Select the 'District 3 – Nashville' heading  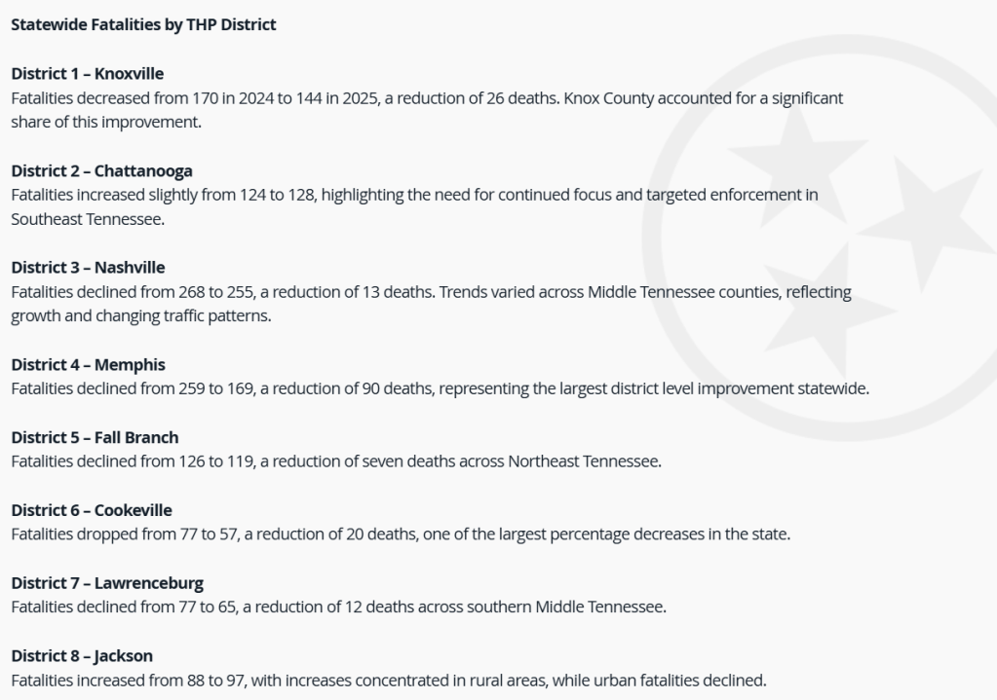point(88,268)
